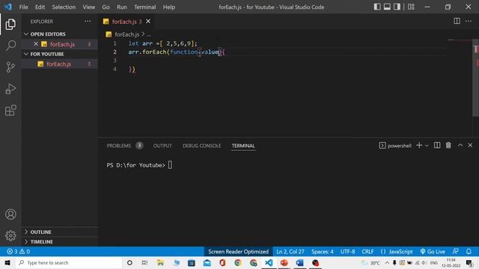Open the Search view in activity bar

point(10,46)
